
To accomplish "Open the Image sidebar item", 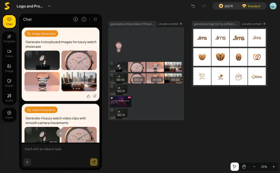I will [9, 68].
